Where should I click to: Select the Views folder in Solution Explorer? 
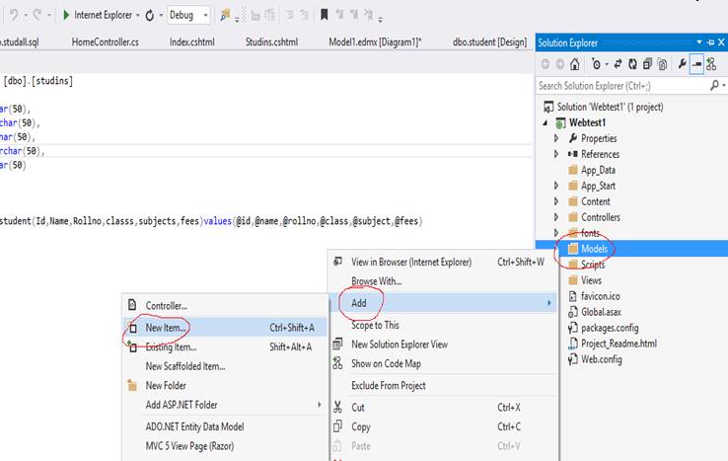tap(592, 280)
